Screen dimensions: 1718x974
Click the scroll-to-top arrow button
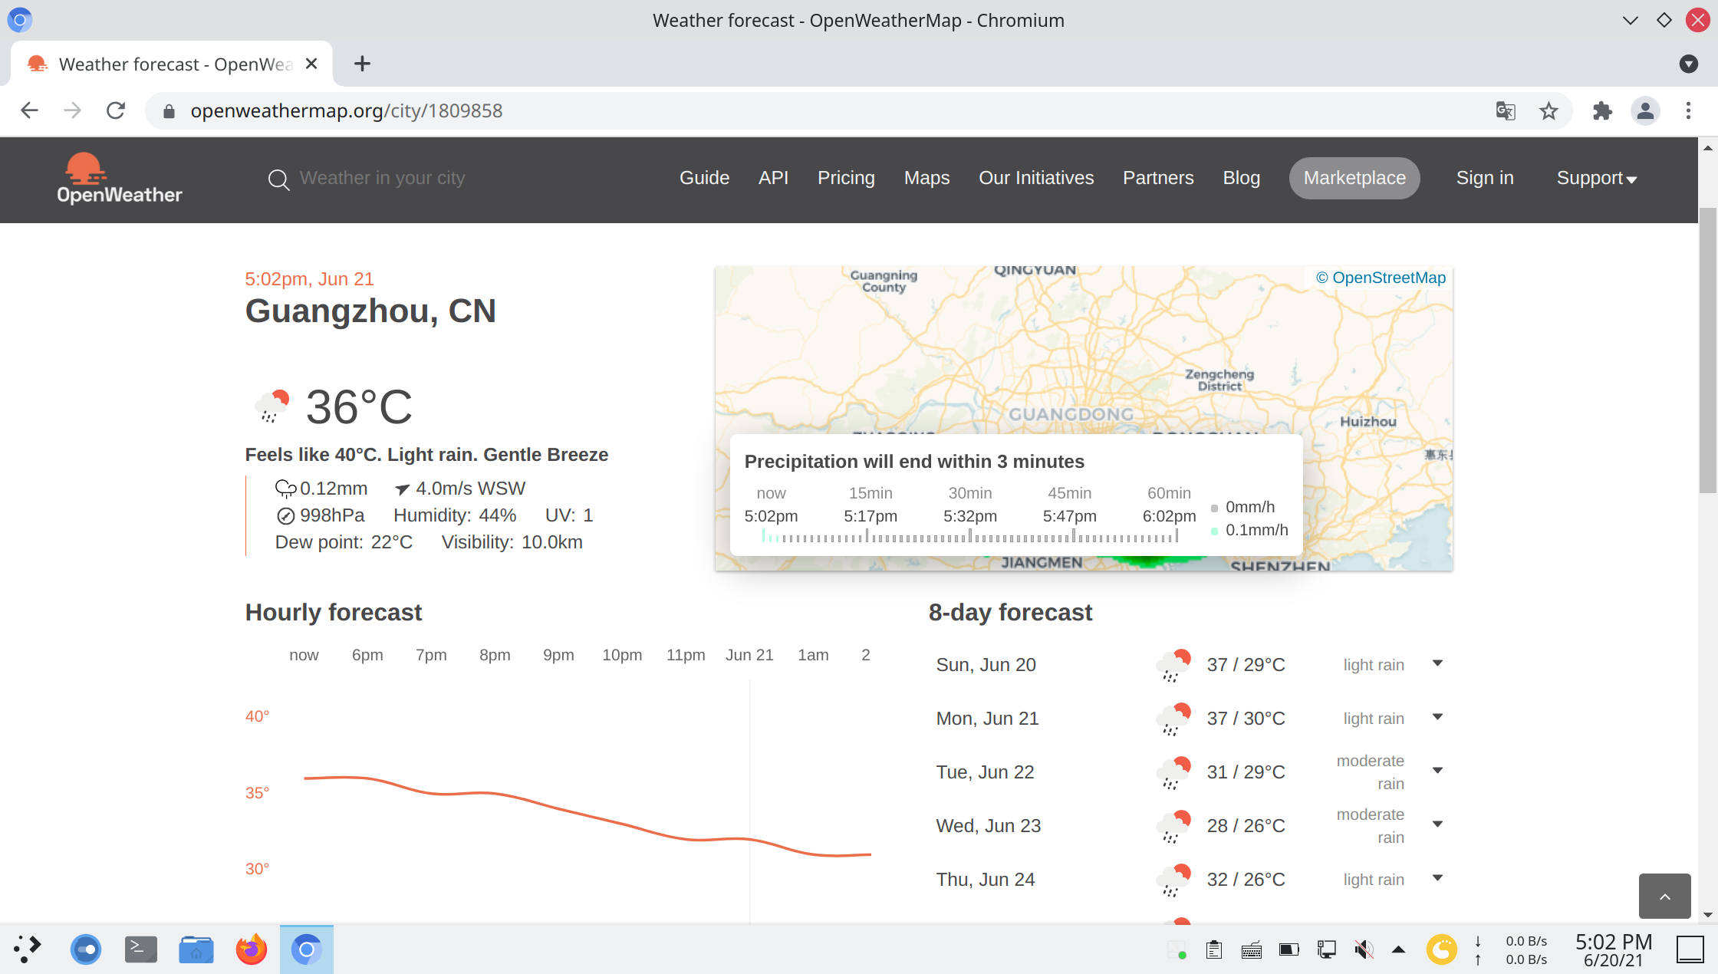(x=1664, y=896)
